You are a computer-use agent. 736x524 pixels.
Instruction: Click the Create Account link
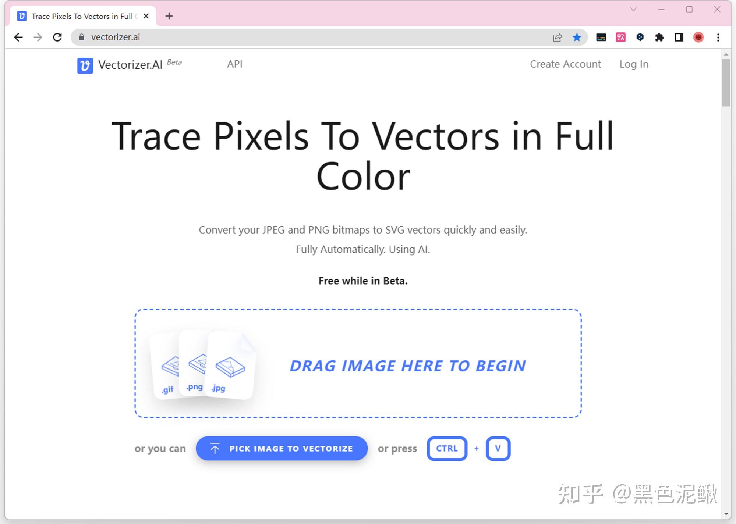(x=565, y=64)
